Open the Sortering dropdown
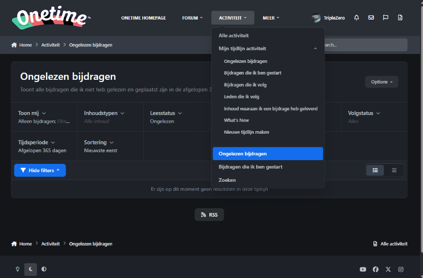 coord(99,143)
